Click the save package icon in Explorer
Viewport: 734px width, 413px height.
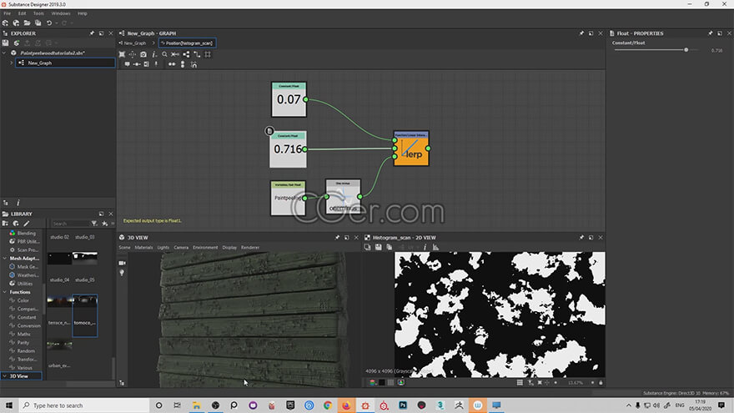[5, 43]
